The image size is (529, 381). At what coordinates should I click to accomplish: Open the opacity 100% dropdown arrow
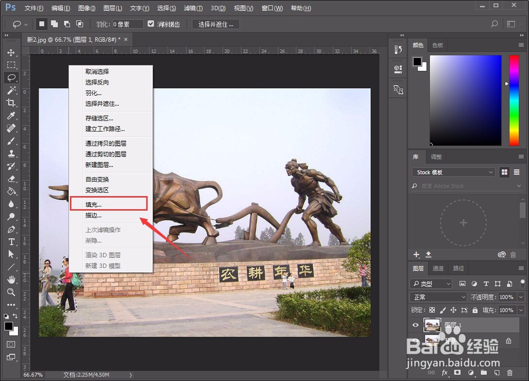[521, 297]
